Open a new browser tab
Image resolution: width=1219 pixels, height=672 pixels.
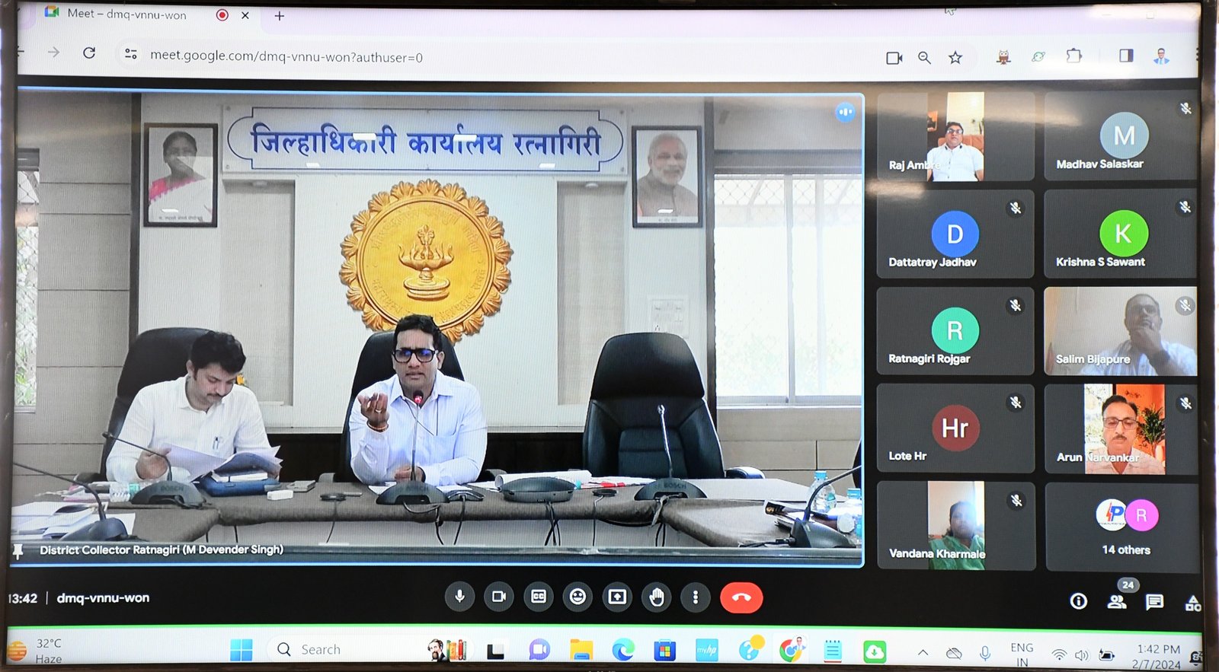pyautogui.click(x=280, y=16)
